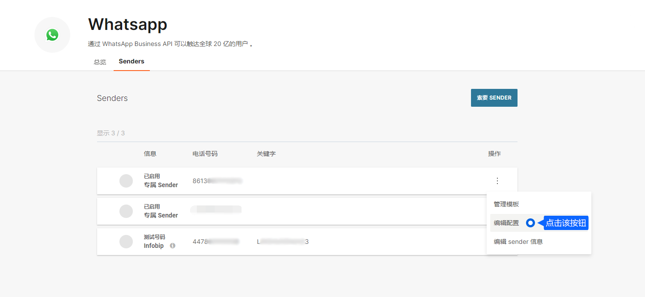Click the WhatsApp Business API description text
This screenshot has width=645, height=297.
(x=170, y=44)
